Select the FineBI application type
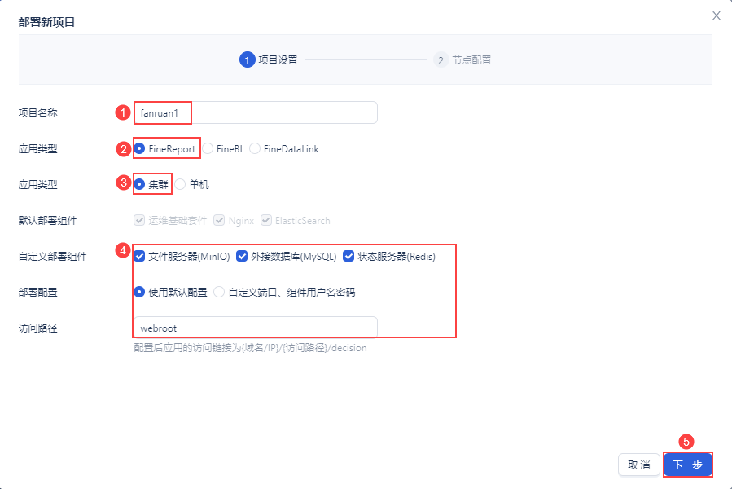732x489 pixels. tap(222, 148)
